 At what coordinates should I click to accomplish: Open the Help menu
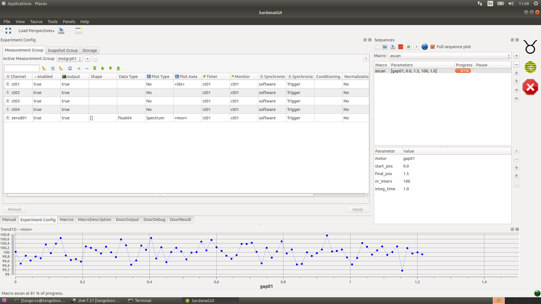tap(85, 22)
